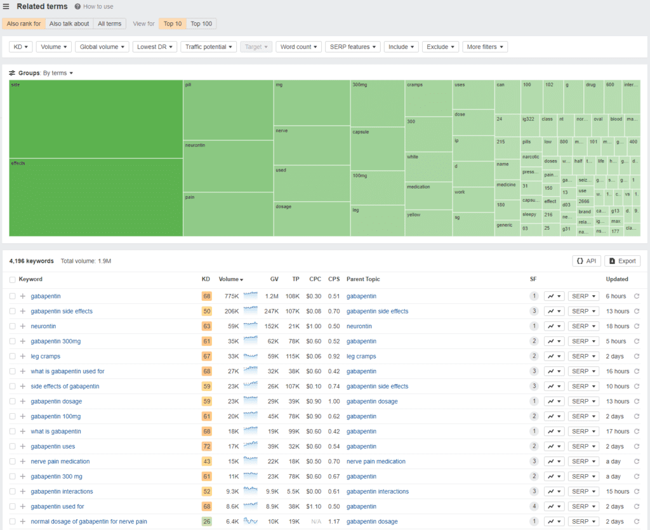This screenshot has height=530, width=650.
Task: Check the gabapentin row checkbox
Action: point(13,296)
